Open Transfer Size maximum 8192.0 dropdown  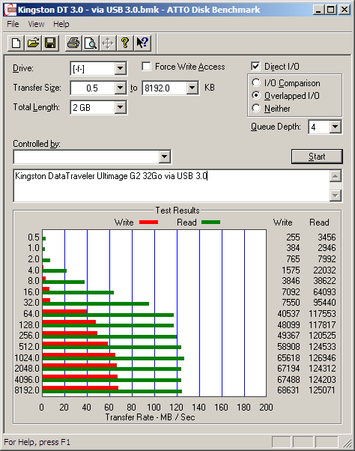point(192,88)
